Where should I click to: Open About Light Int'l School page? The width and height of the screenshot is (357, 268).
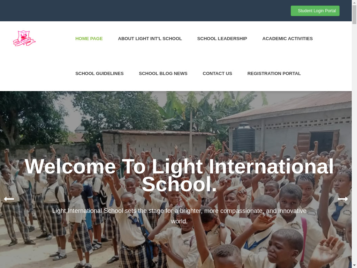150,38
